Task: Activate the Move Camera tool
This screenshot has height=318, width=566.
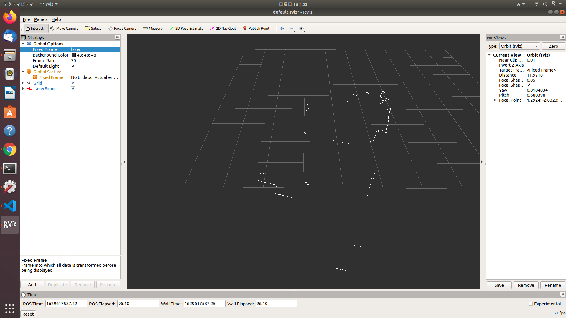Action: (x=64, y=28)
